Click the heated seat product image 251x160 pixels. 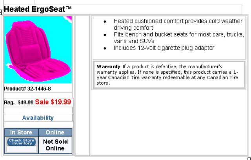38,49
